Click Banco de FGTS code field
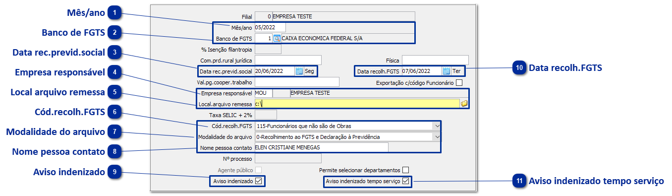 tap(264, 38)
